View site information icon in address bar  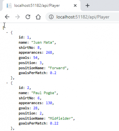coord(51,17)
